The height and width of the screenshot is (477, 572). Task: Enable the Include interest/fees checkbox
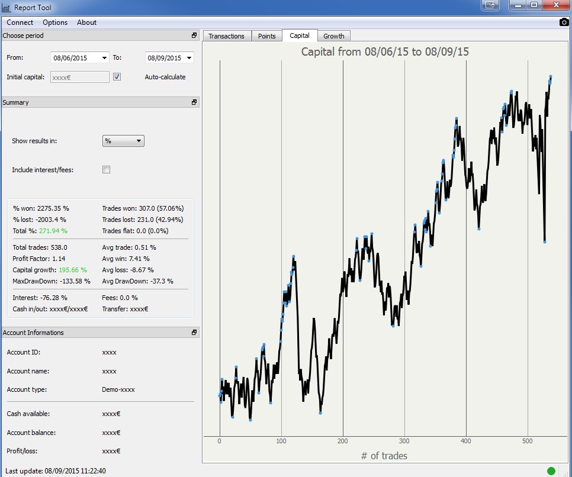[x=107, y=170]
